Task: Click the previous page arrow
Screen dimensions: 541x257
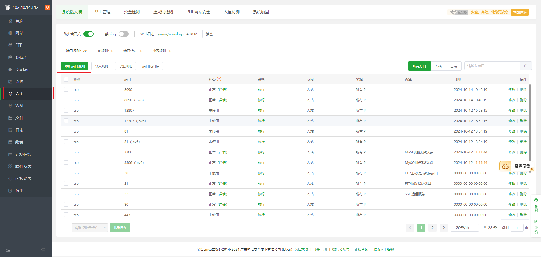Action: [x=410, y=228]
